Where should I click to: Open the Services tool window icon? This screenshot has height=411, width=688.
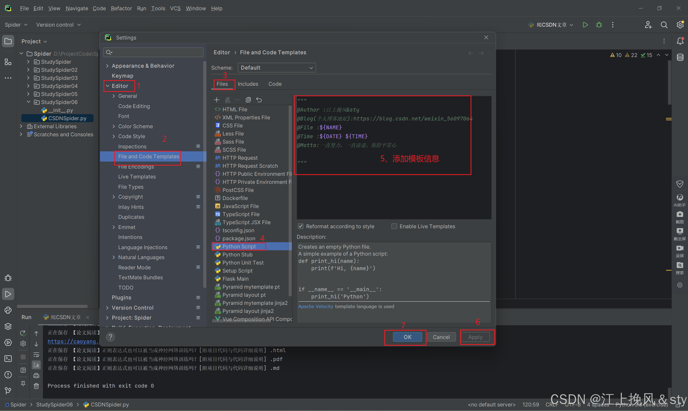[8, 342]
